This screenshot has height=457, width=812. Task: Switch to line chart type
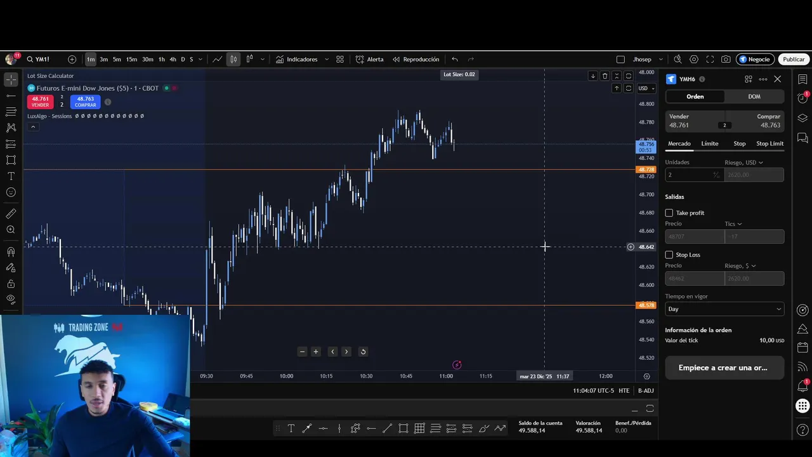click(x=217, y=59)
